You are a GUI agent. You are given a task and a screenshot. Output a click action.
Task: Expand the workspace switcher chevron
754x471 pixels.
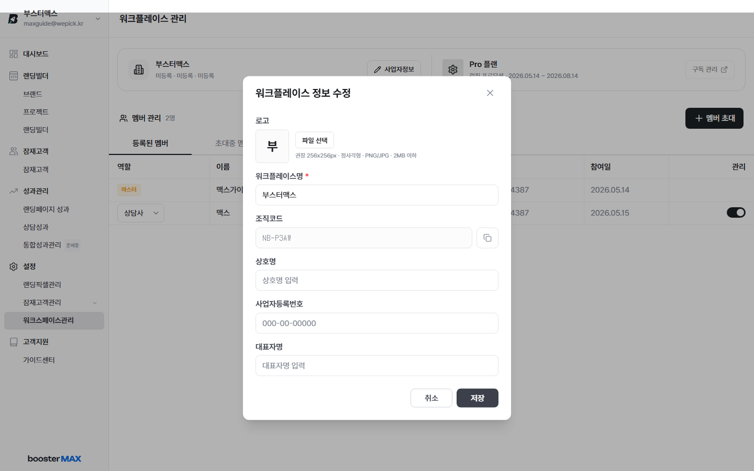tap(98, 19)
